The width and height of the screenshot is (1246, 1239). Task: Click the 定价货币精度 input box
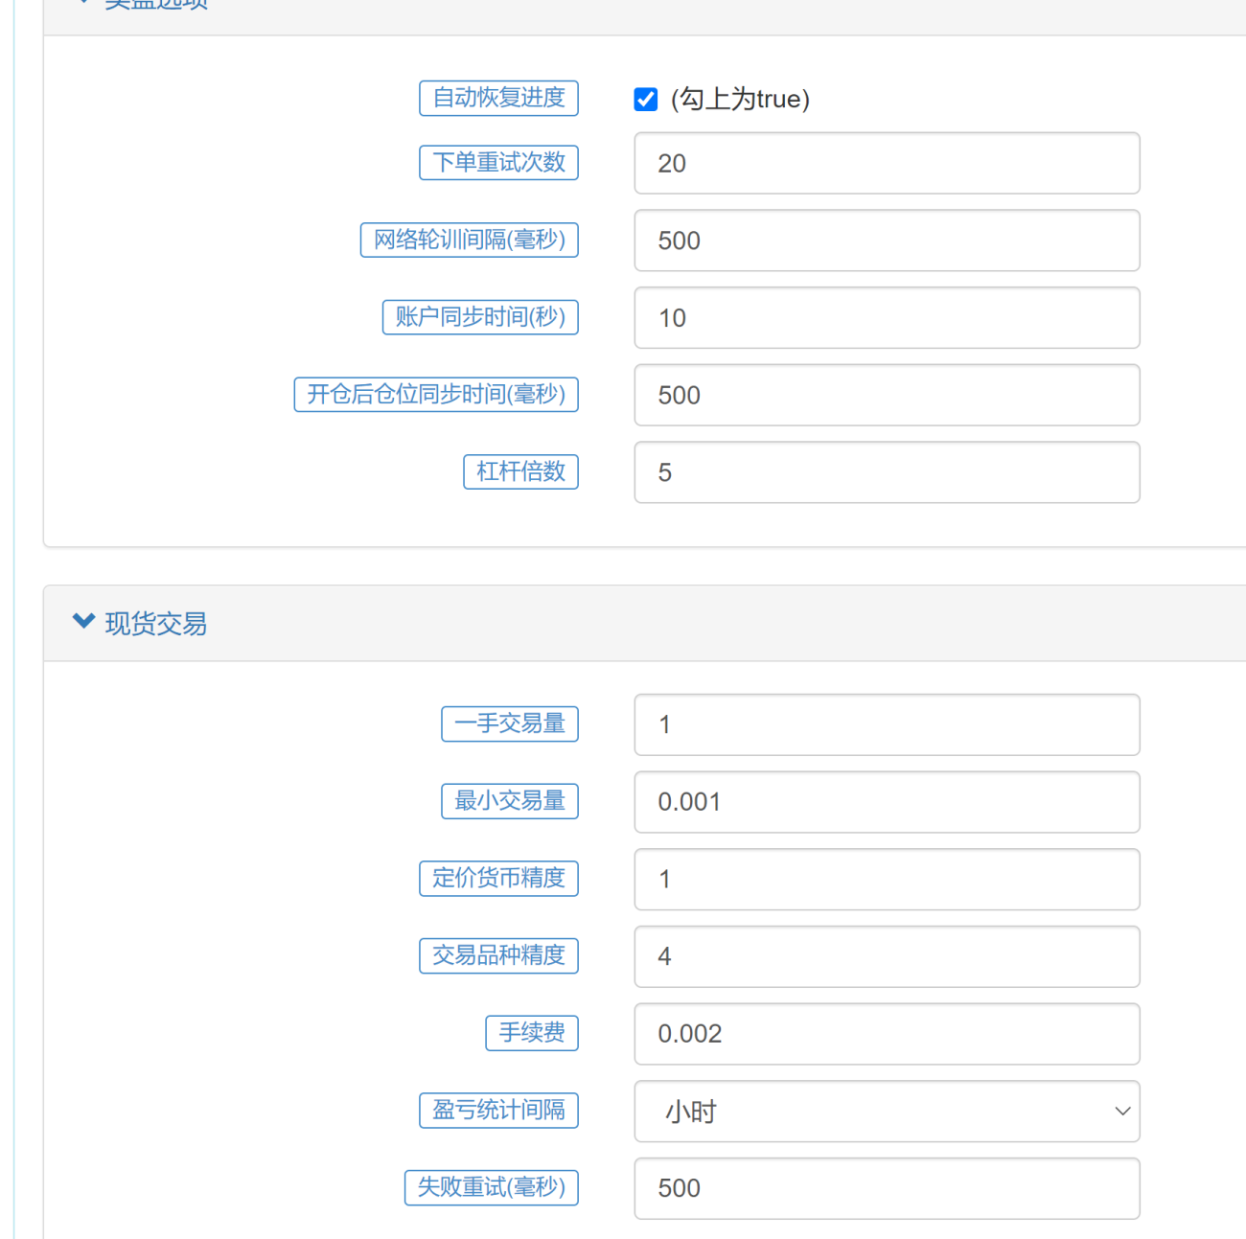pyautogui.click(x=887, y=880)
